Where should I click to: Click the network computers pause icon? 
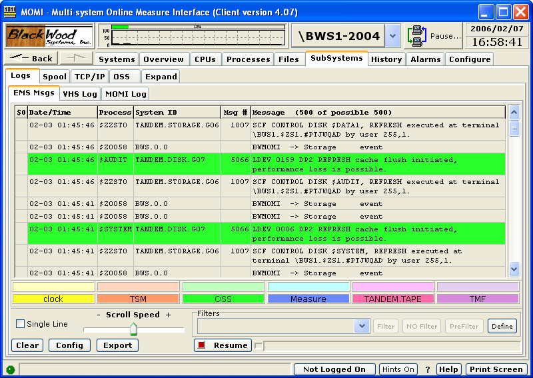(x=417, y=36)
